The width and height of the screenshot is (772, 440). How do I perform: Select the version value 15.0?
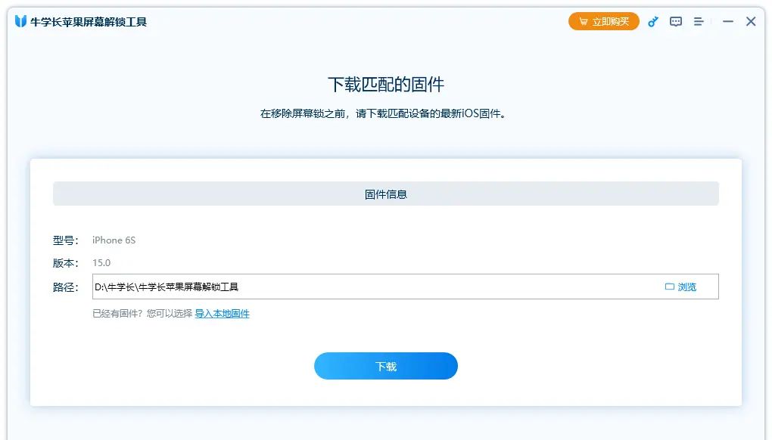click(x=101, y=263)
